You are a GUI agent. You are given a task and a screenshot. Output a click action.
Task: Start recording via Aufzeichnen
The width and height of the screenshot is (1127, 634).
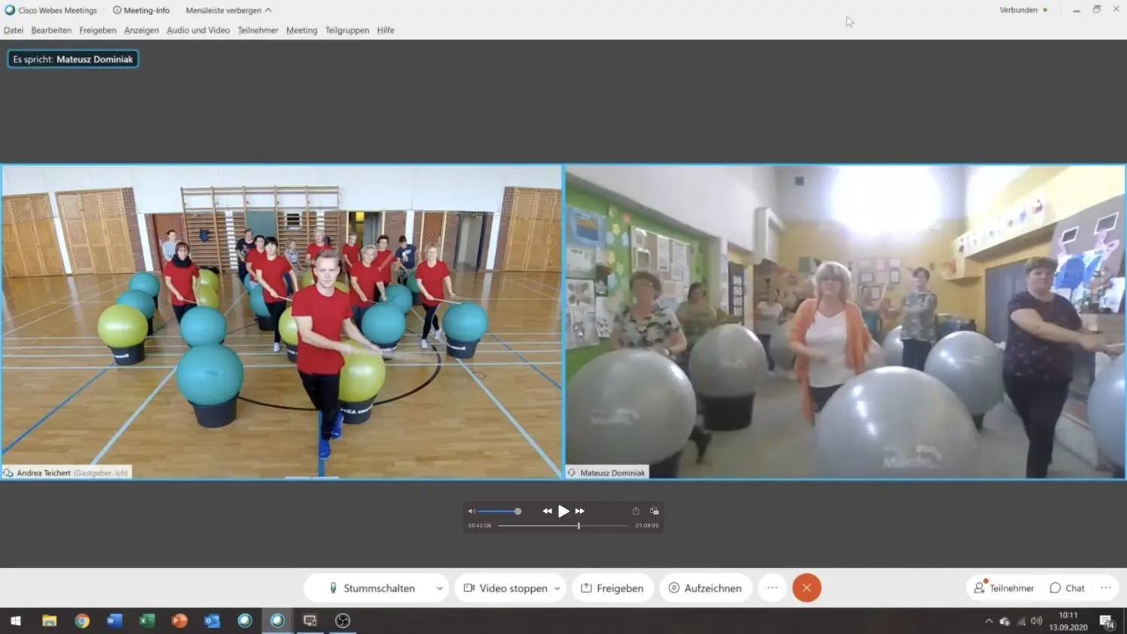point(705,587)
